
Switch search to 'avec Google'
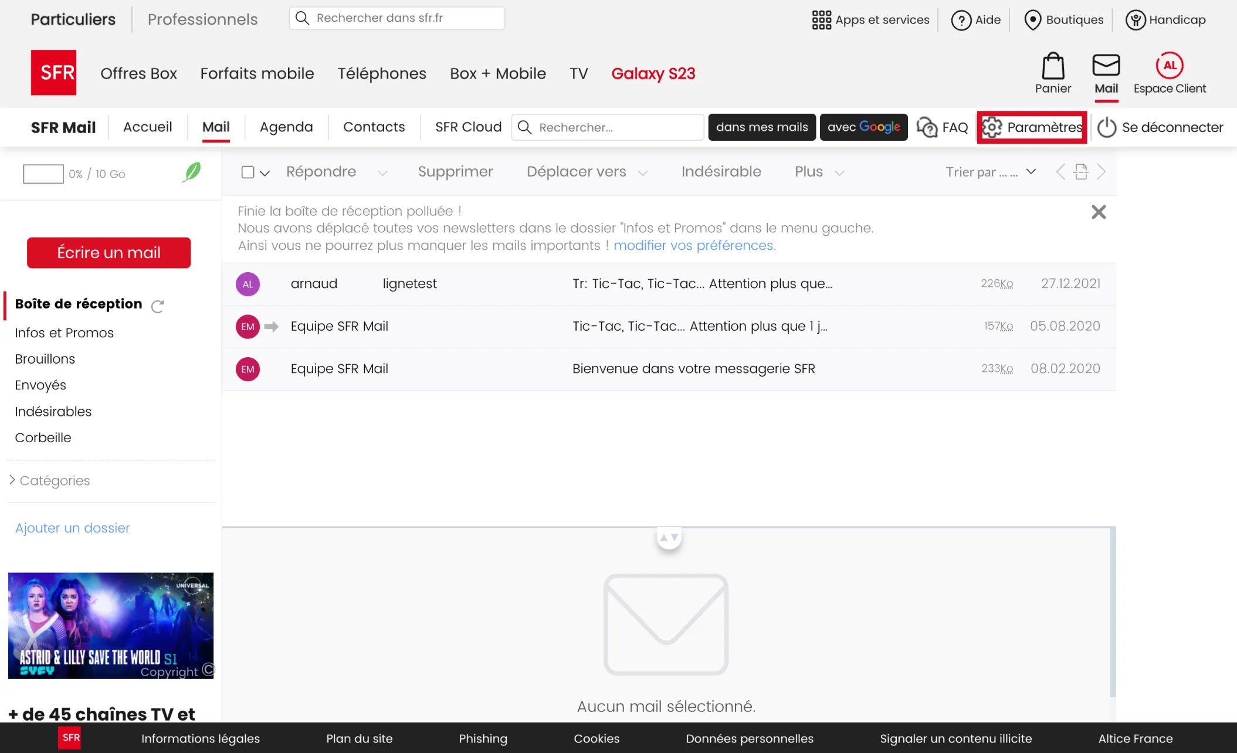[863, 127]
